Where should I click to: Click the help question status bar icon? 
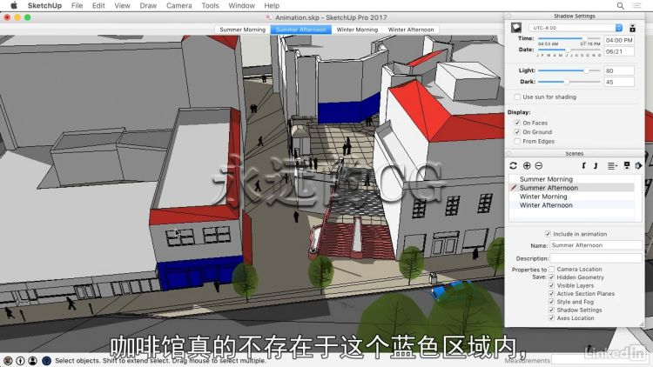(x=47, y=361)
